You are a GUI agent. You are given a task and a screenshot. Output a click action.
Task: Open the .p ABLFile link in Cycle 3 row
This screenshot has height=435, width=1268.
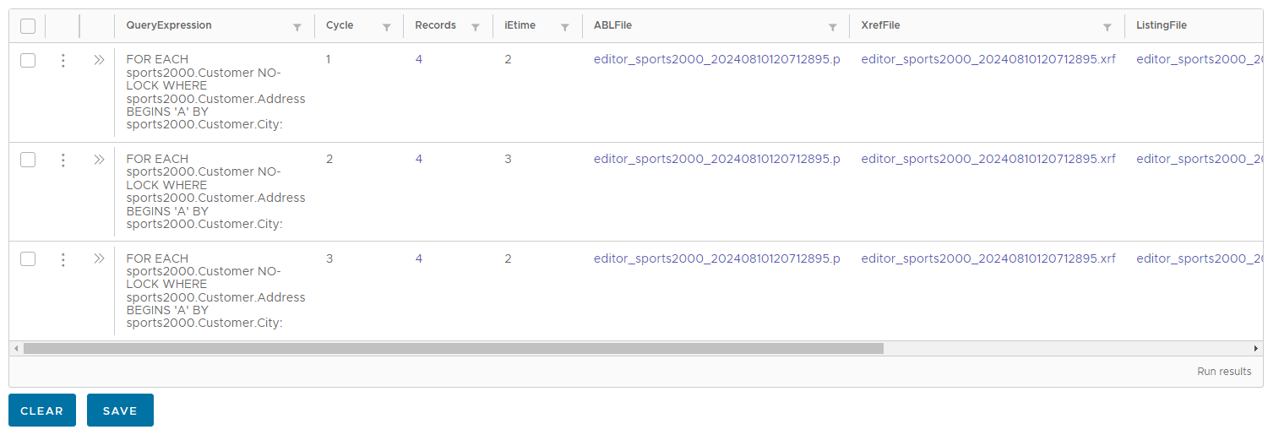(717, 258)
